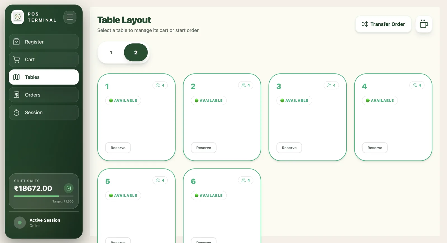Select table 2 card number
This screenshot has height=243, width=447.
coord(193,87)
